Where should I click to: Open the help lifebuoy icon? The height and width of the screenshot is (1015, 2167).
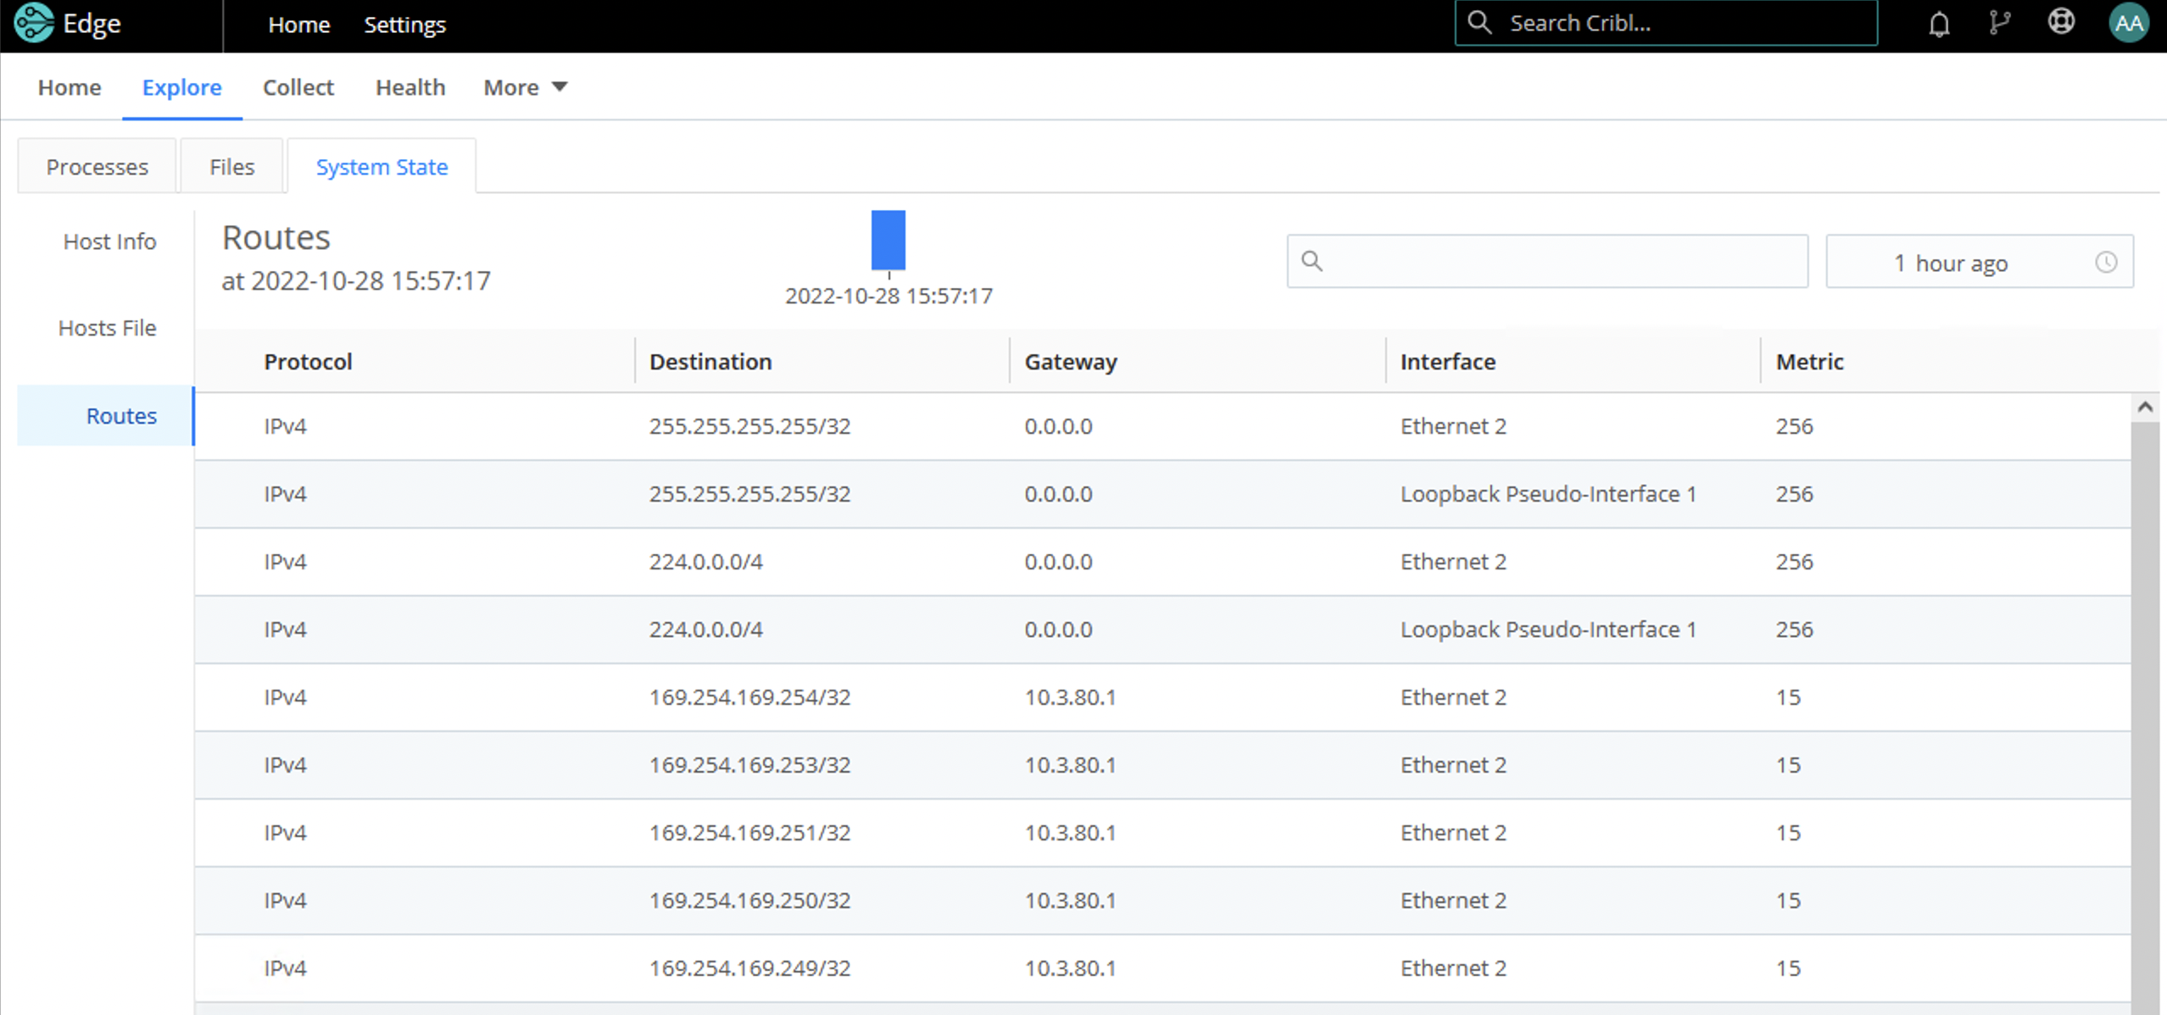click(2062, 23)
